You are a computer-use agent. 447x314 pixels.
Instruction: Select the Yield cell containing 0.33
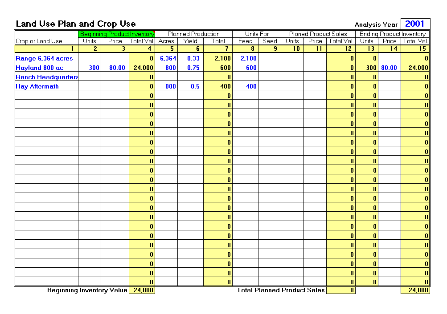point(192,58)
